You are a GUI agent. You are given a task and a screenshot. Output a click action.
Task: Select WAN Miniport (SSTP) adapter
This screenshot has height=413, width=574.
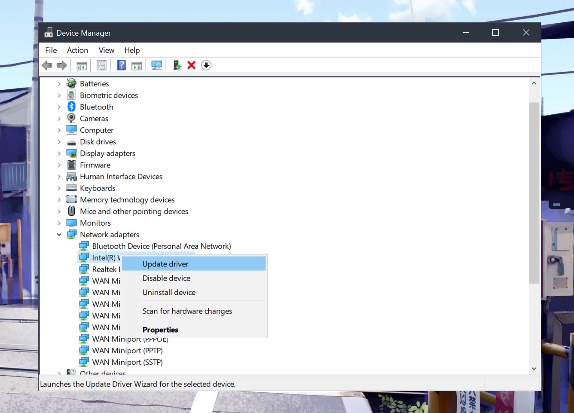(x=127, y=362)
